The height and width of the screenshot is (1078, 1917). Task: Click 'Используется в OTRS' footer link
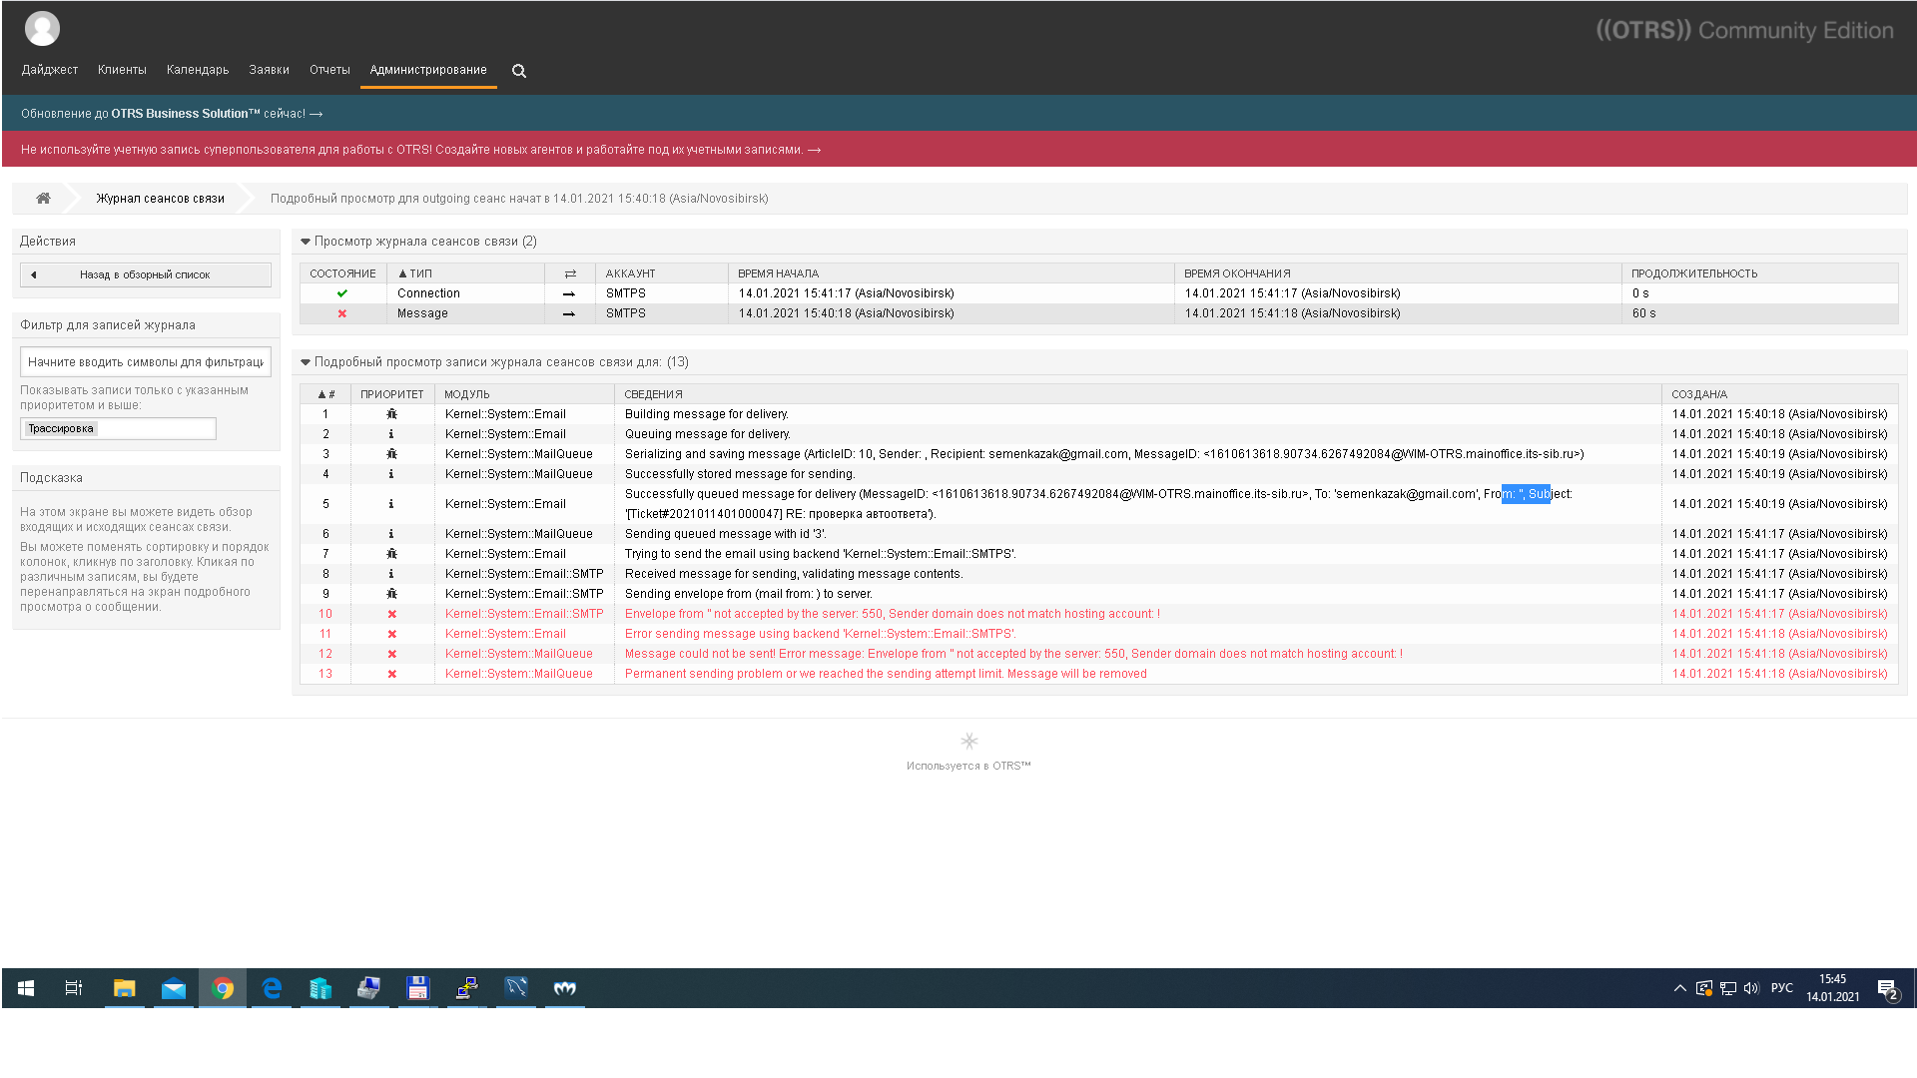point(968,766)
